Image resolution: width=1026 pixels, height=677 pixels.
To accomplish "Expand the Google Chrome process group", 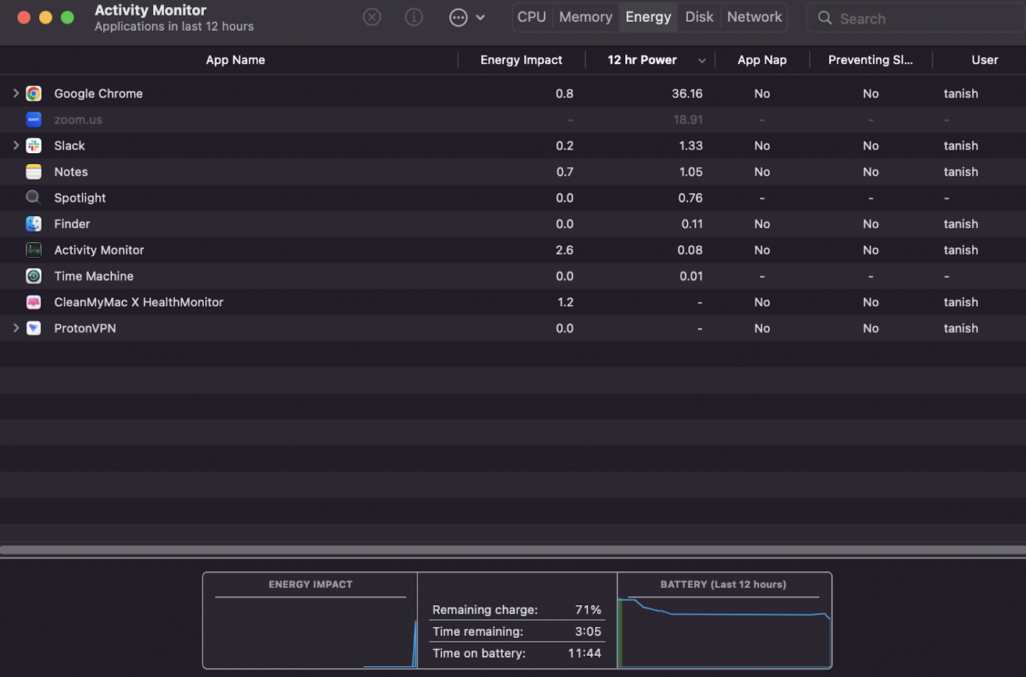I will click(16, 94).
